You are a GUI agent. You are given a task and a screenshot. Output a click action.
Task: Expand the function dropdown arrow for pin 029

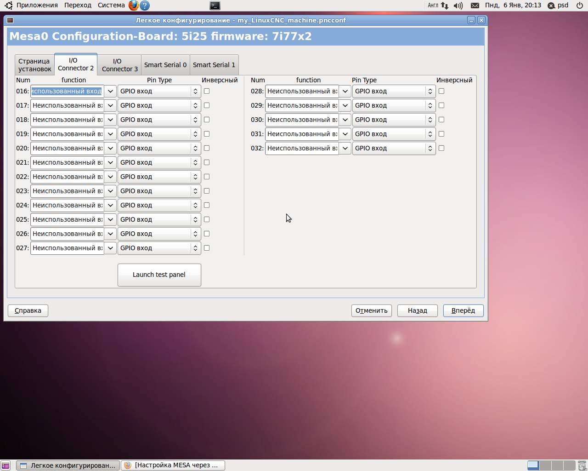click(x=345, y=105)
